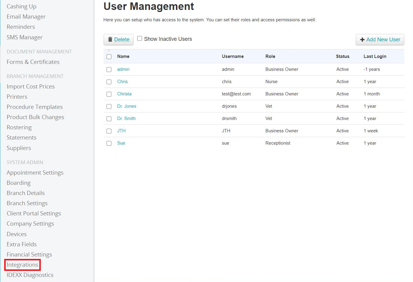Enable the Show Inactive Users checkbox
Image resolution: width=413 pixels, height=282 pixels.
pos(139,38)
